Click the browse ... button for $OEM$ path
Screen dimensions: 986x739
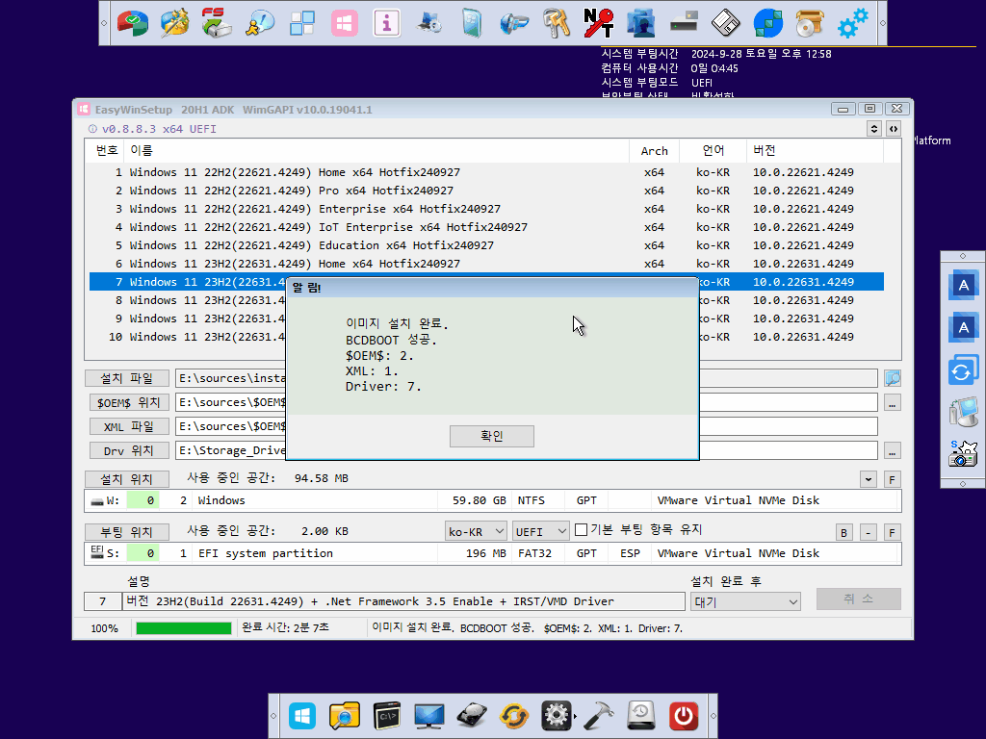[x=893, y=403]
